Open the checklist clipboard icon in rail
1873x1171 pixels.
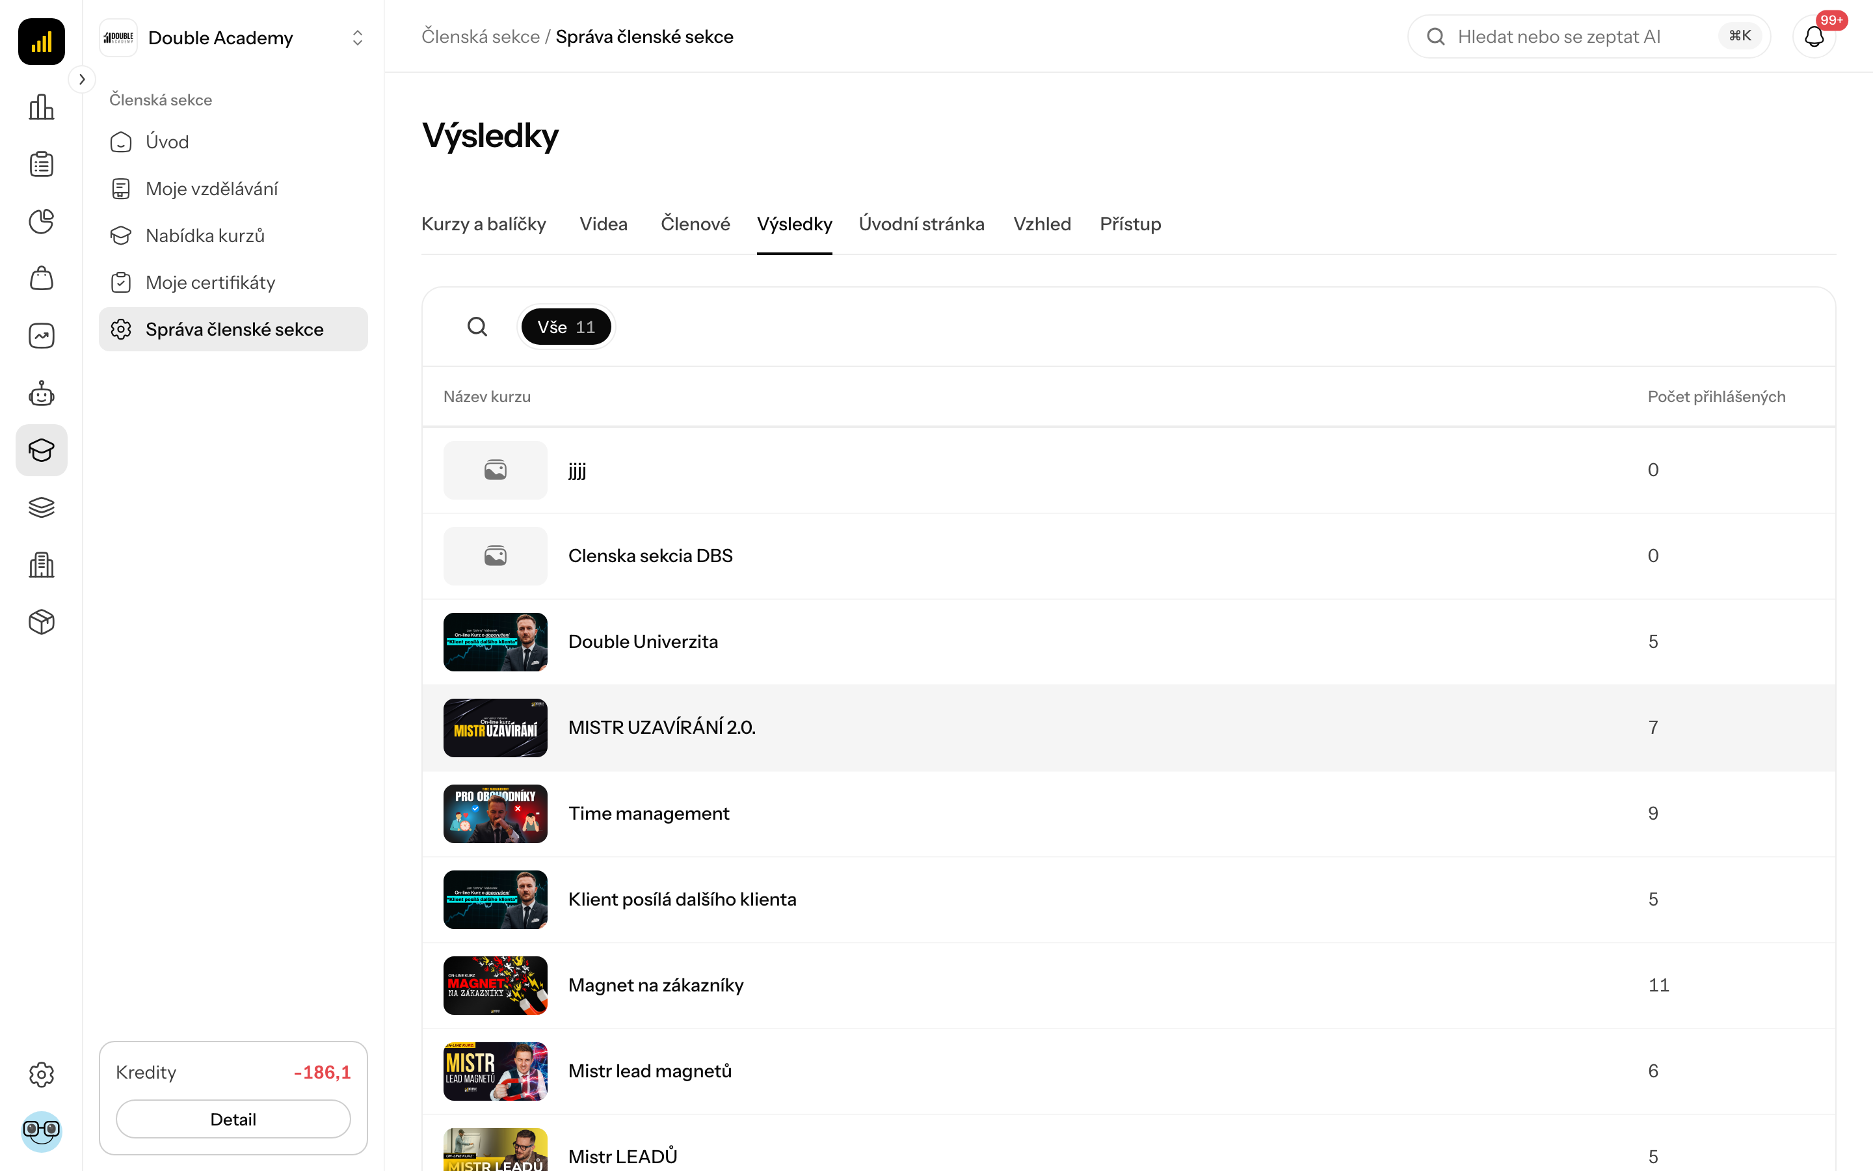[41, 164]
